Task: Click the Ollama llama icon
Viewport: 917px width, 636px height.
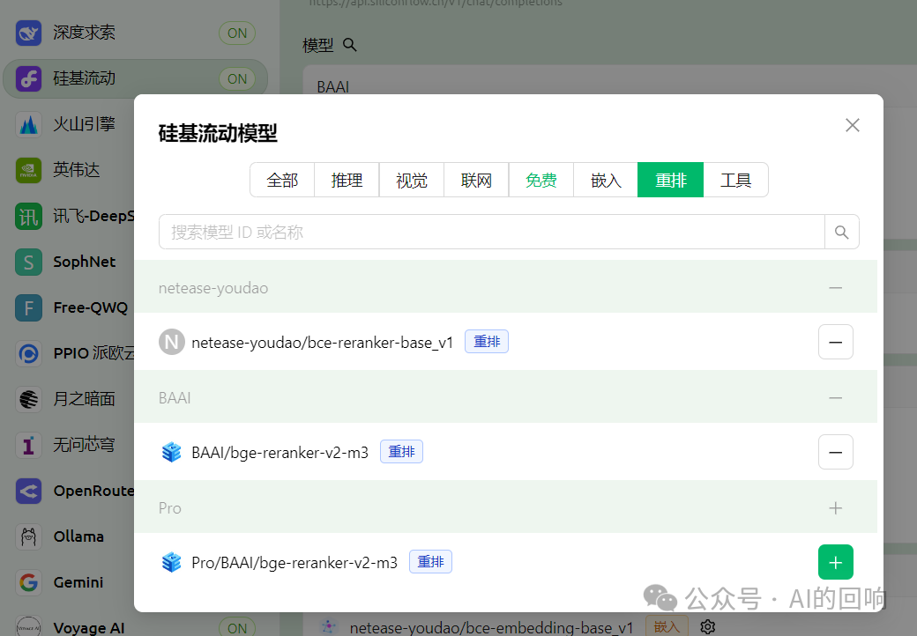Action: coord(28,536)
